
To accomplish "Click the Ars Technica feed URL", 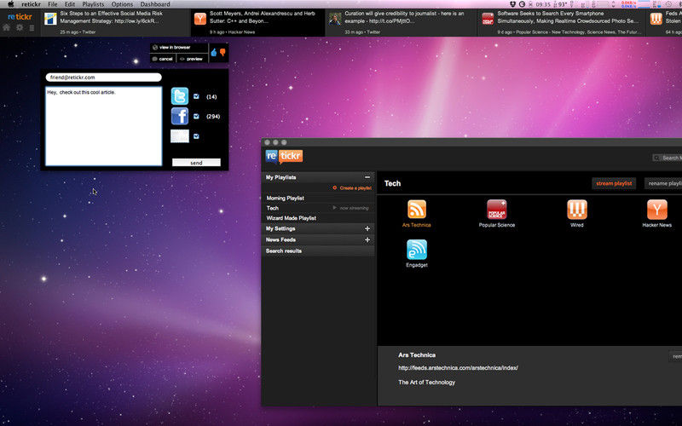I will 458,368.
